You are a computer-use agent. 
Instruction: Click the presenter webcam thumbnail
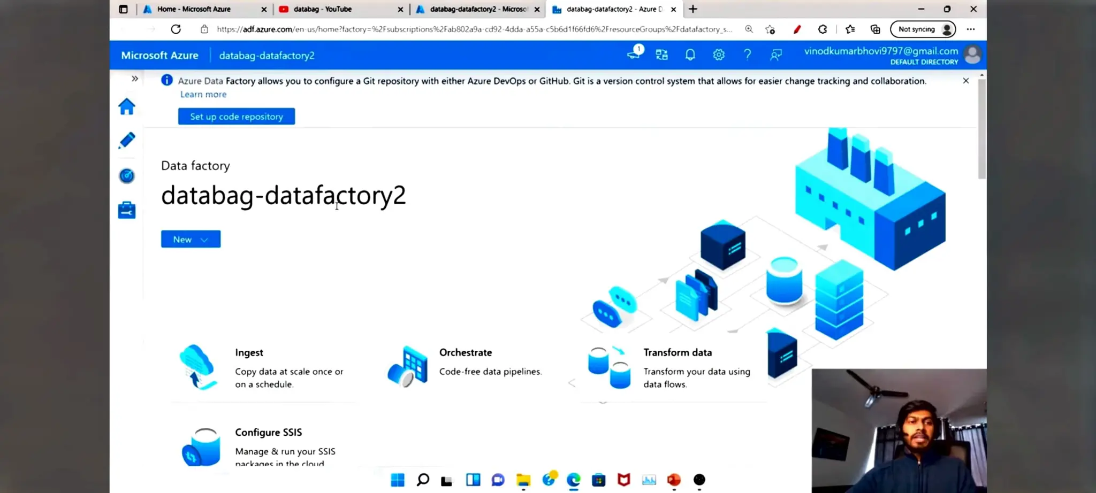pos(899,430)
